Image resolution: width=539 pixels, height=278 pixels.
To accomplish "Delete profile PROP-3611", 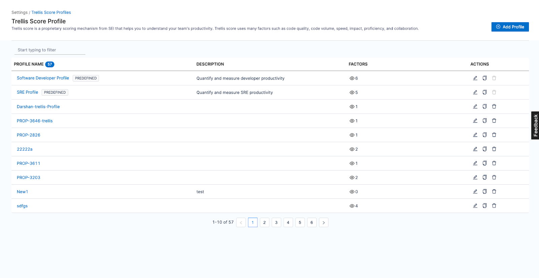I will coord(494,163).
